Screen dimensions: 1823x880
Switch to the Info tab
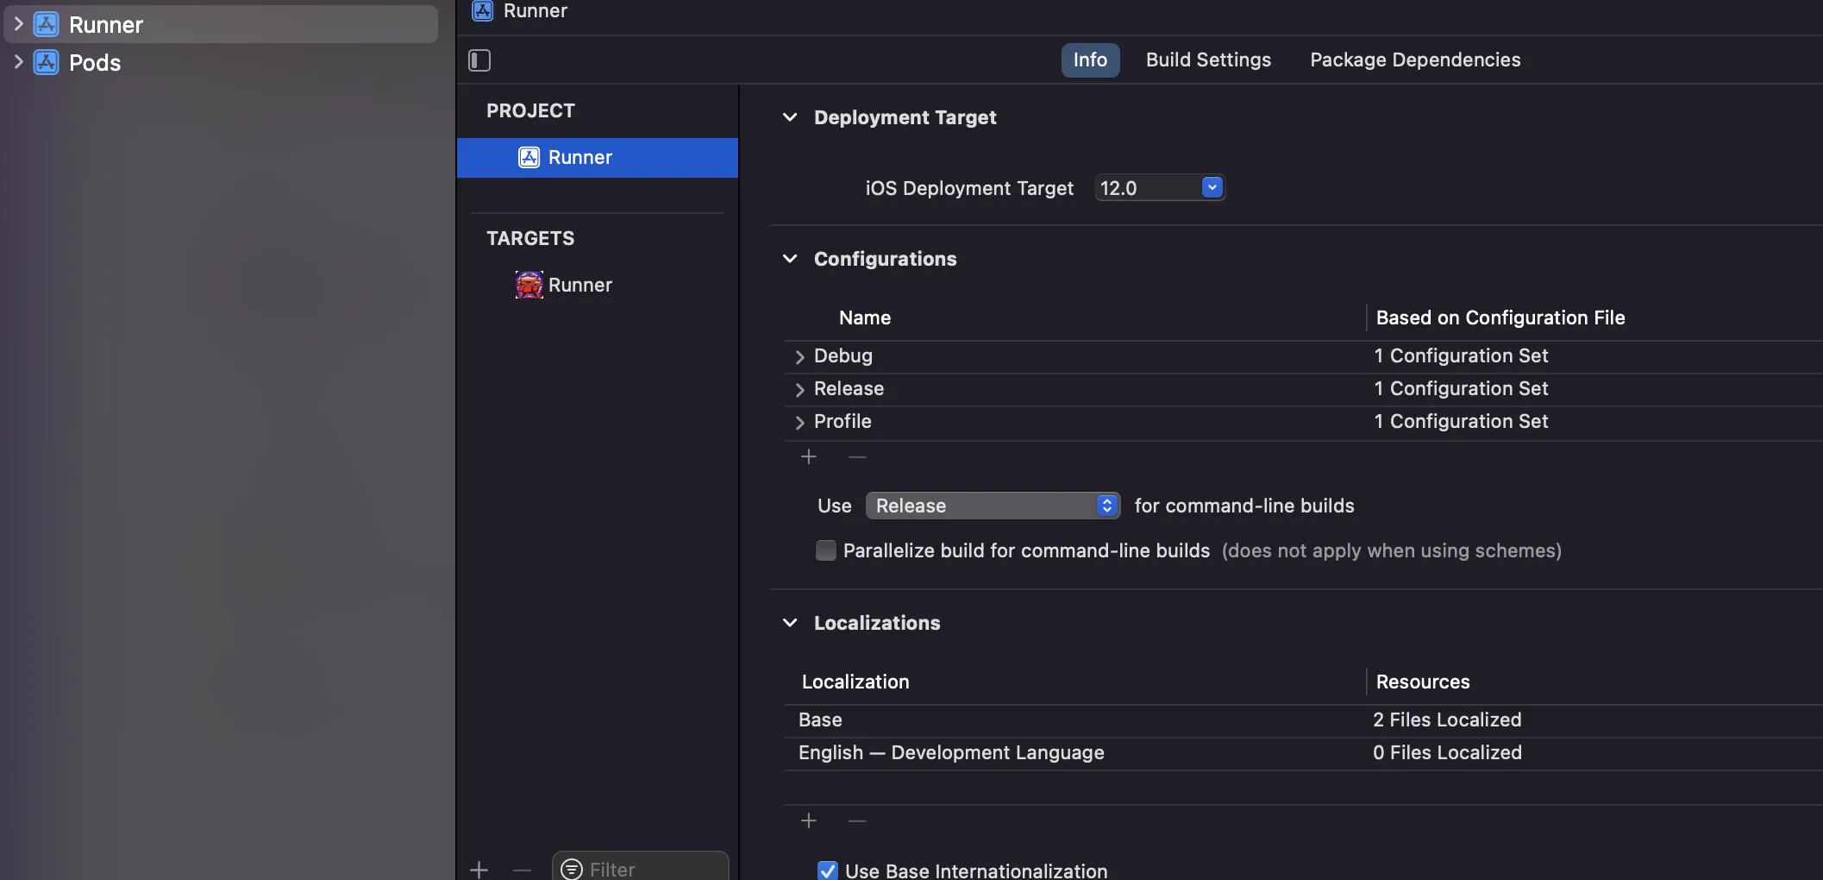(1090, 60)
